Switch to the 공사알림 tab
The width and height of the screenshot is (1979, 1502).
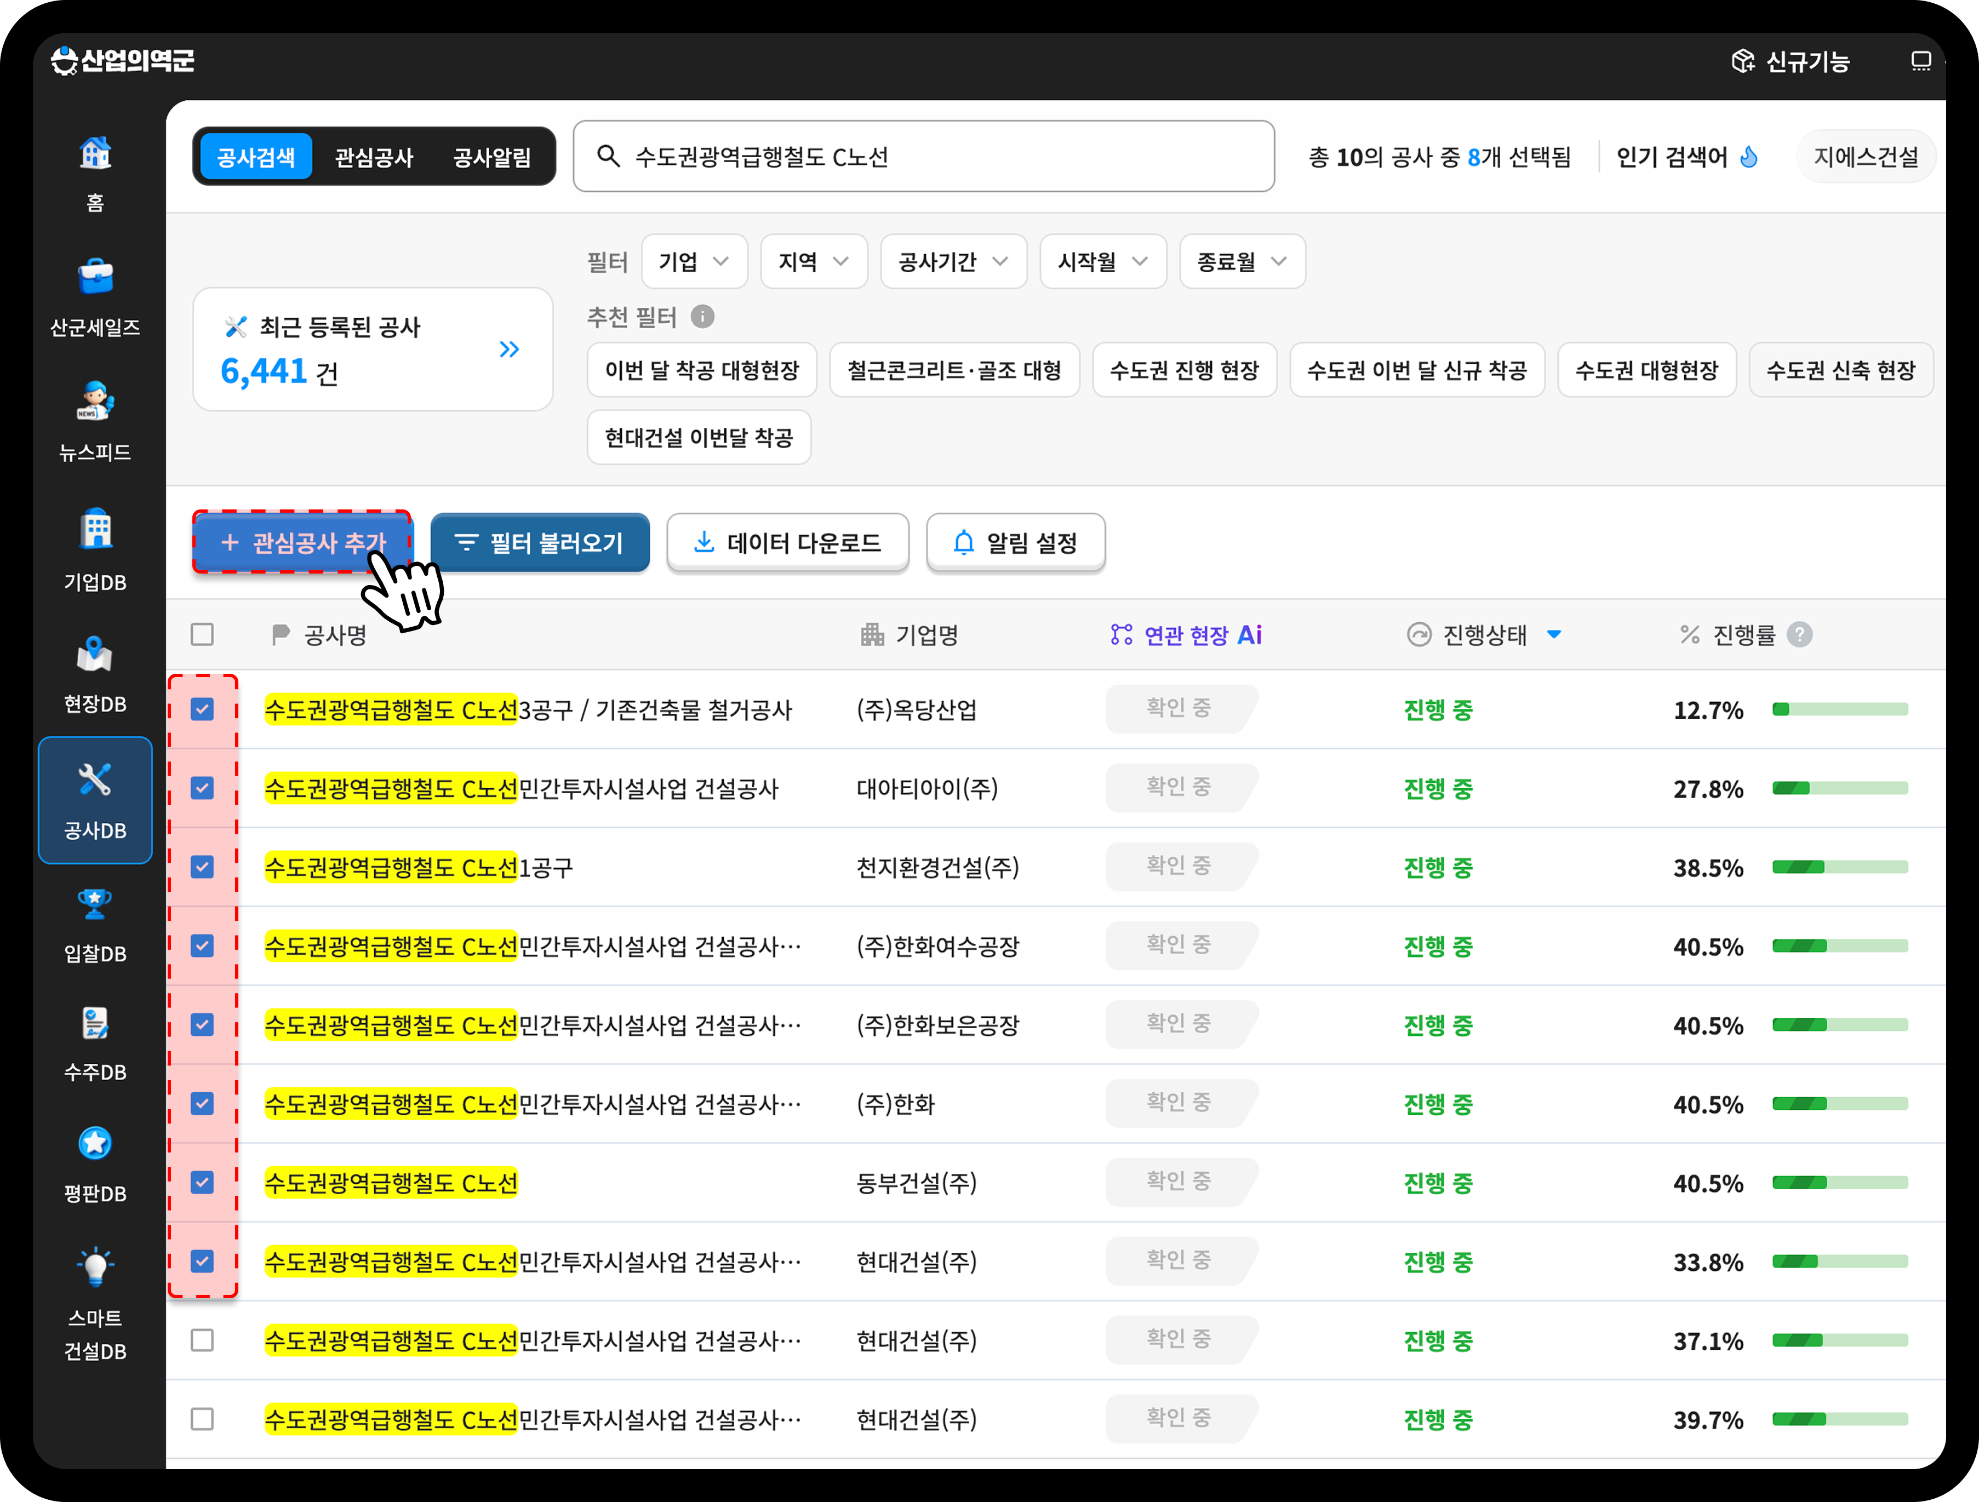pos(492,157)
